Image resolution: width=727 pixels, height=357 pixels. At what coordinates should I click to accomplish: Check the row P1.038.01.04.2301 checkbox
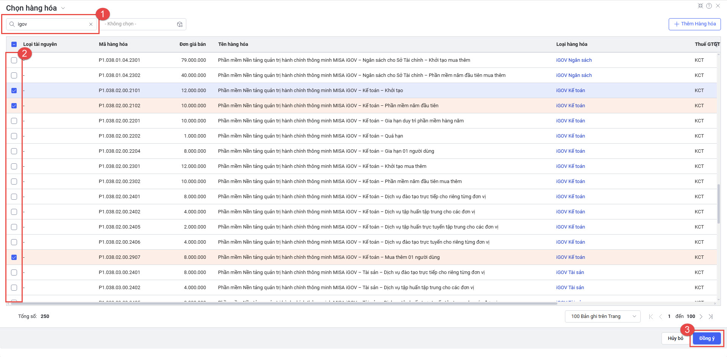coord(14,60)
